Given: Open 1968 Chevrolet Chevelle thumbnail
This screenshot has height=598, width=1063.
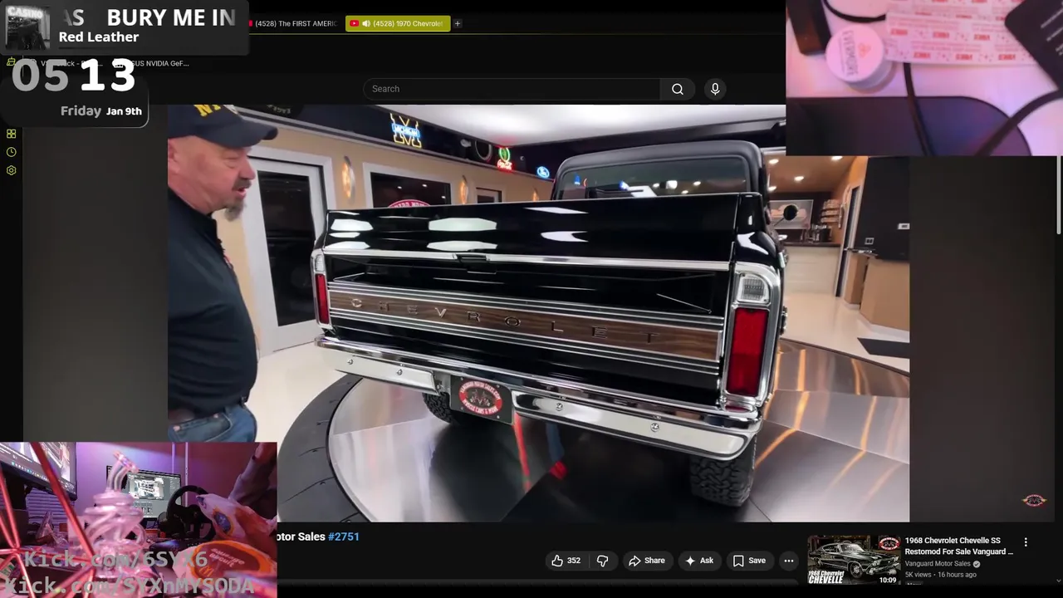Looking at the screenshot, I should click(x=854, y=560).
